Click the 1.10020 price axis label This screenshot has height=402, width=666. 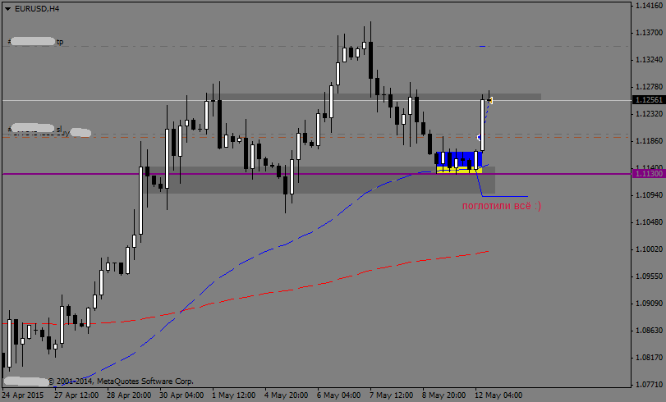tap(649, 249)
